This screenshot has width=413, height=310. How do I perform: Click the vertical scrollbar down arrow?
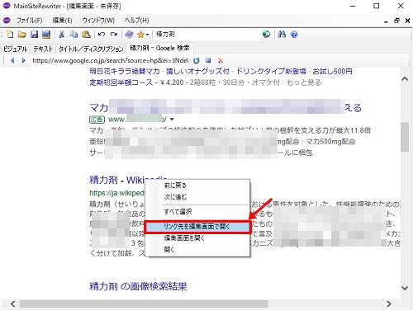(405, 288)
